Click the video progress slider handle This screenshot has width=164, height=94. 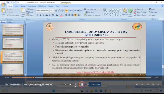[34, 77]
